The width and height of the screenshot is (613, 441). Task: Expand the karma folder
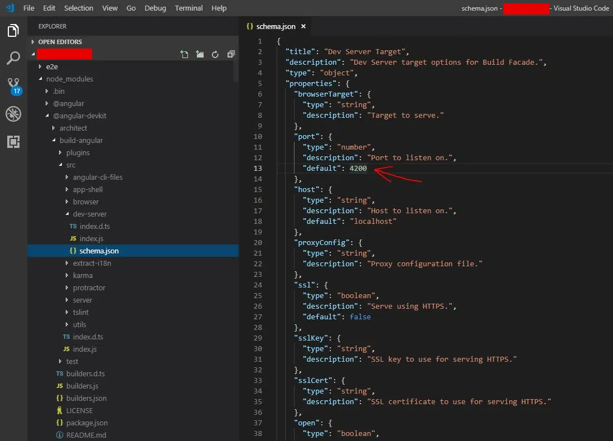pyautogui.click(x=133, y=275)
